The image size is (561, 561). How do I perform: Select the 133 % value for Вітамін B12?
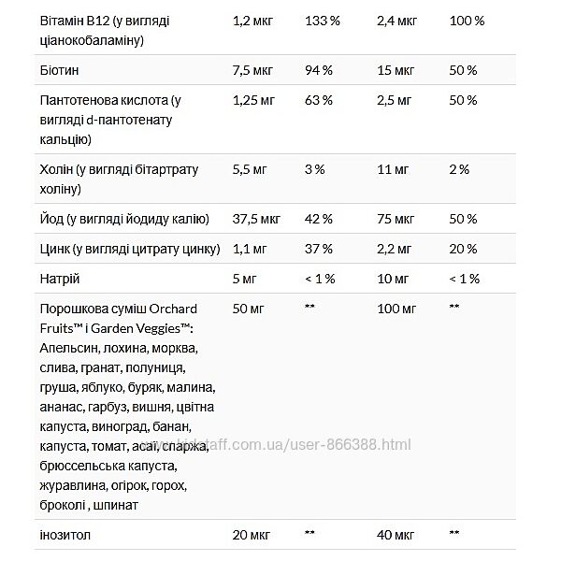coord(319,22)
